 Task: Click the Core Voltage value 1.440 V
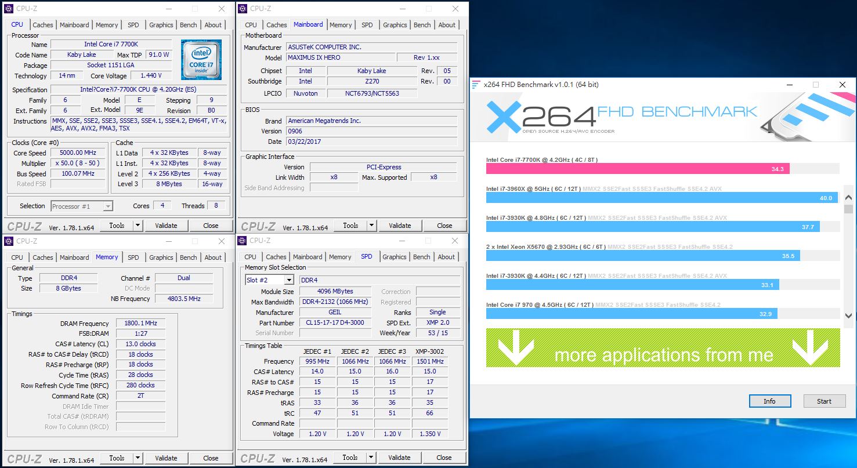(x=151, y=76)
